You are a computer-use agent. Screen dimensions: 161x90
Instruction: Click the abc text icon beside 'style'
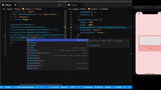point(28,45)
